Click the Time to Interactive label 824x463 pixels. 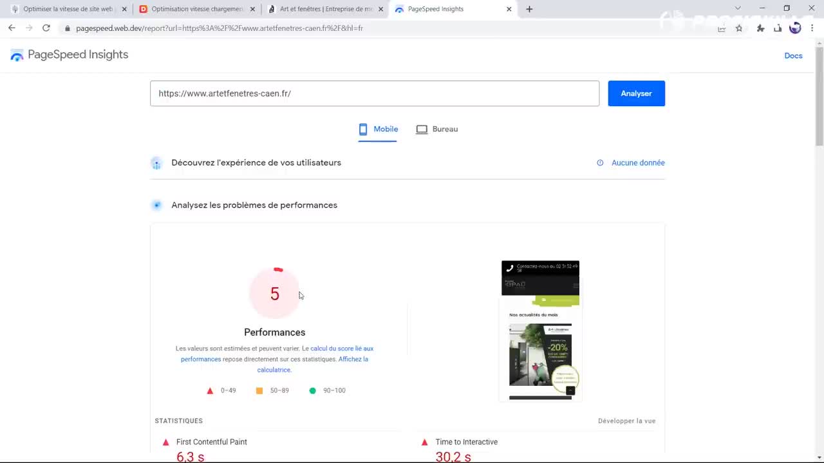[467, 442]
